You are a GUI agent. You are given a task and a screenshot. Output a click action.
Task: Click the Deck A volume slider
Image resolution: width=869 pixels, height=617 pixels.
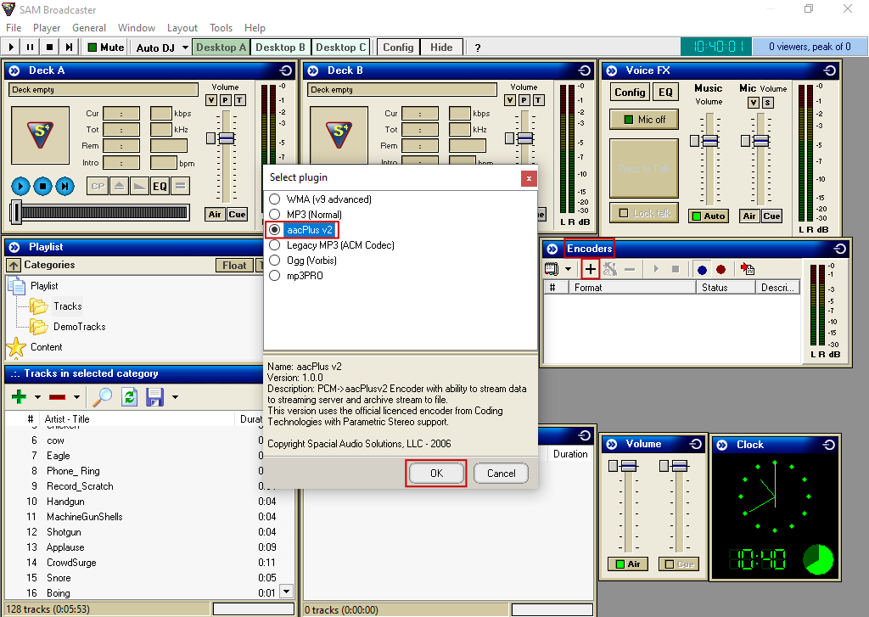226,138
